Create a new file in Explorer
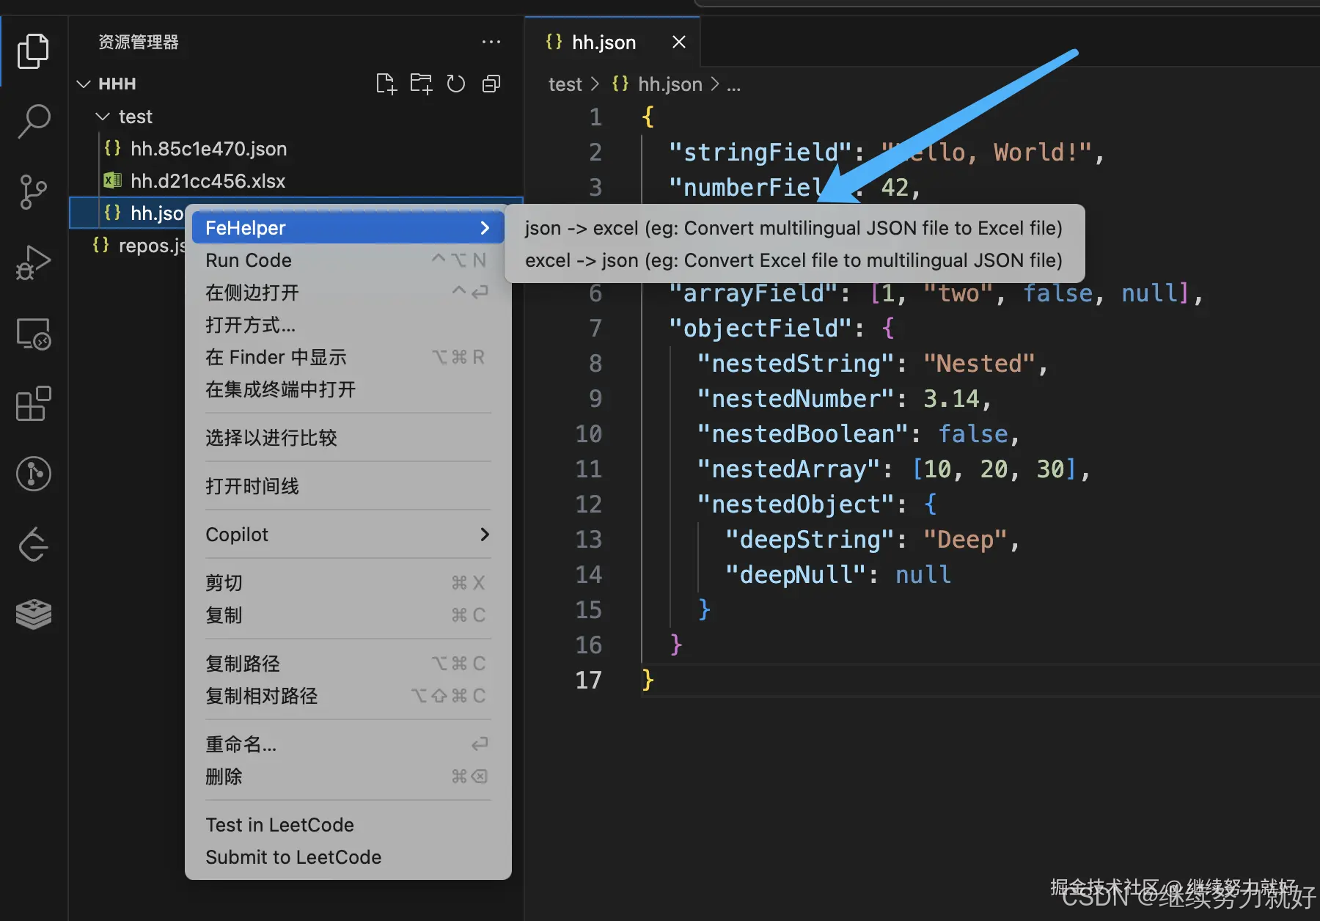The image size is (1320, 921). (386, 84)
